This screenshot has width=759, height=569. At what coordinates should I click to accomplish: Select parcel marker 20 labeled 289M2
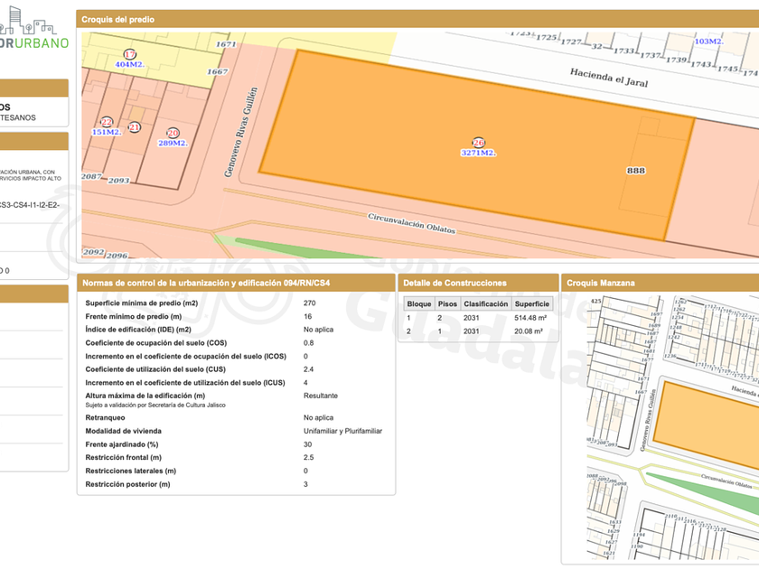173,133
